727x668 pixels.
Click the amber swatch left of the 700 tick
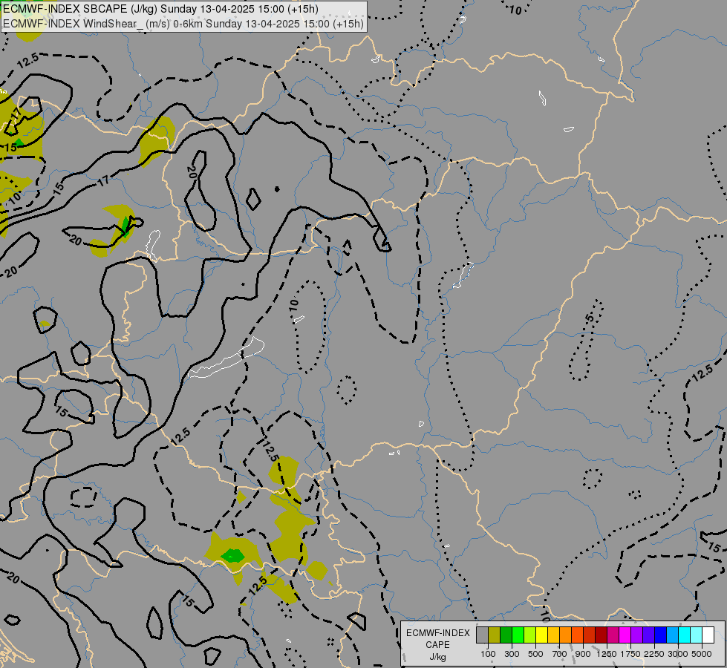click(554, 635)
